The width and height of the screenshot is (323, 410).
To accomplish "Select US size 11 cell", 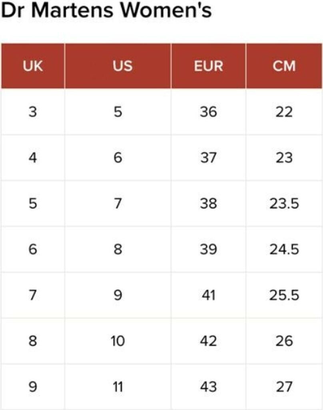I will pos(118,387).
